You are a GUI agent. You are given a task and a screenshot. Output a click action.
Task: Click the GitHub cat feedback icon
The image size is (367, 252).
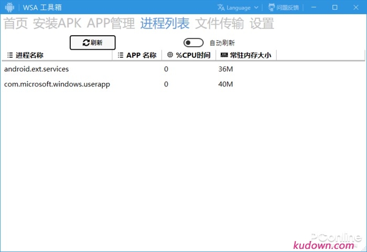(271, 7)
